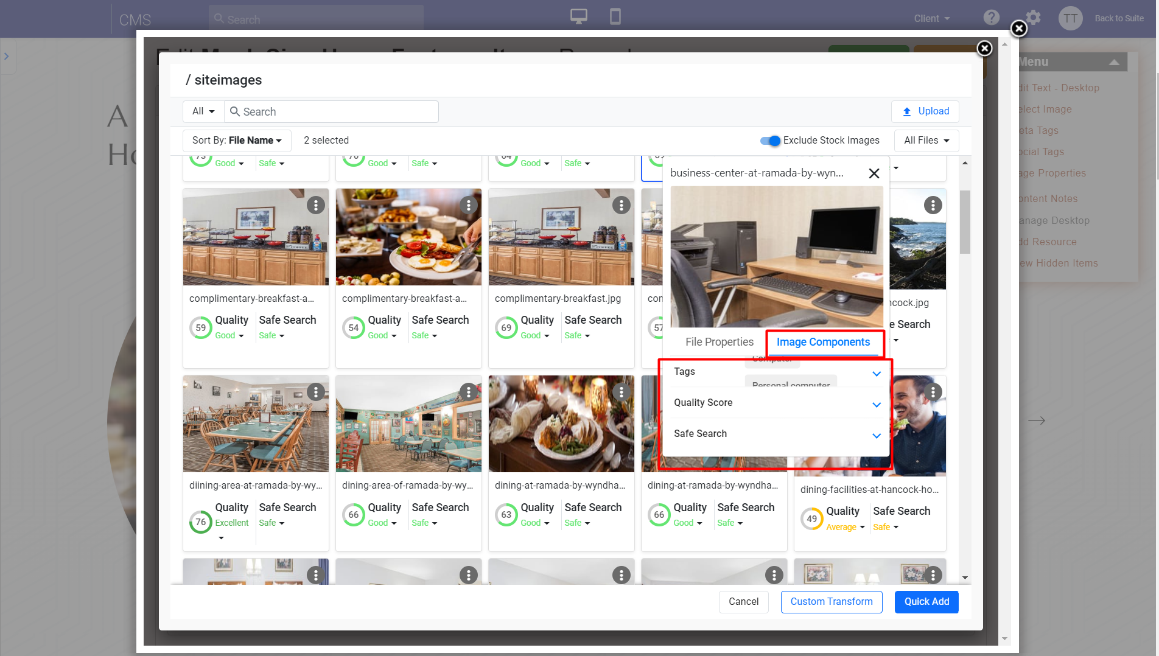Select the breakfast plate food thumbnail

tap(408, 237)
